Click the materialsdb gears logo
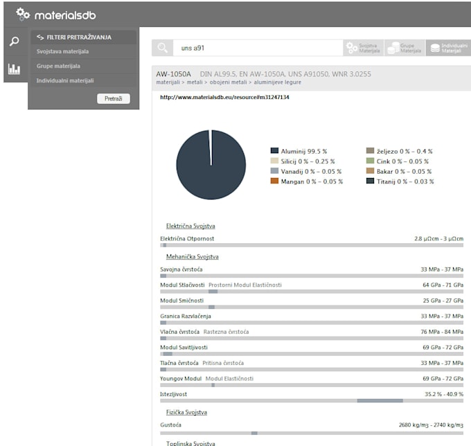The image size is (471, 446). 23,15
